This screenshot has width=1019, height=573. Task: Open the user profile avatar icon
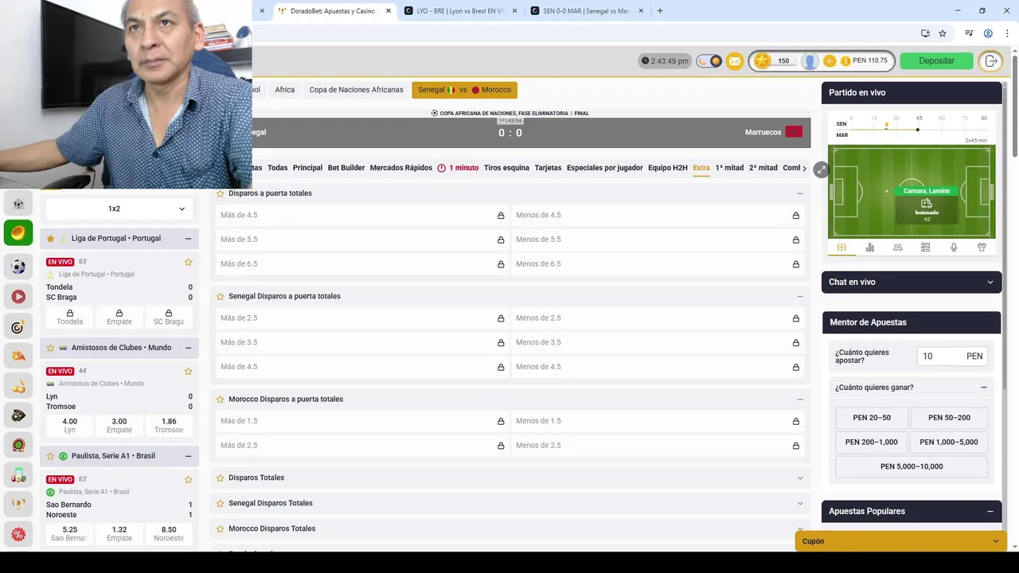click(x=810, y=61)
